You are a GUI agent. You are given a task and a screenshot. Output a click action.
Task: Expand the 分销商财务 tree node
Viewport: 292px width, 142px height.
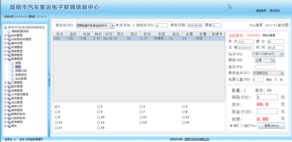pos(5,118)
